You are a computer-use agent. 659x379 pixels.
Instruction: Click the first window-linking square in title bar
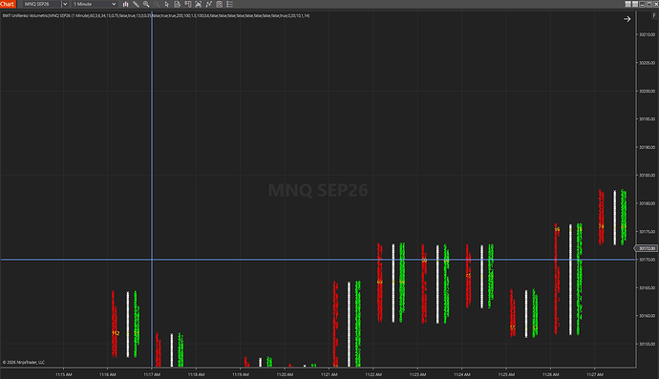point(627,4)
